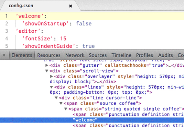Collapse the line cursor-line div
Image resolution: width=184 pixels, height=127 pixels.
tap(56, 98)
